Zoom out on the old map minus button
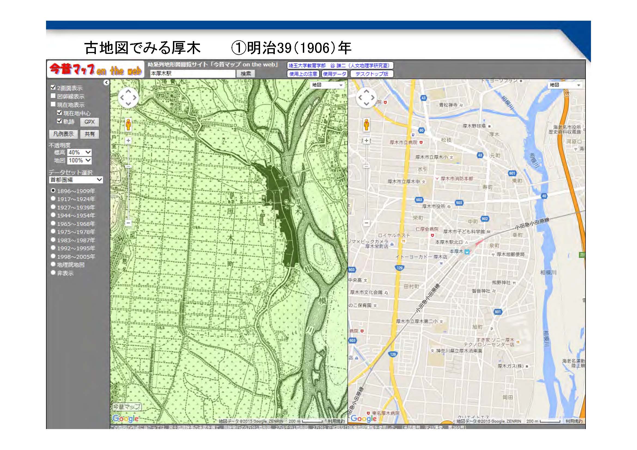The width and height of the screenshot is (637, 450). point(128,223)
